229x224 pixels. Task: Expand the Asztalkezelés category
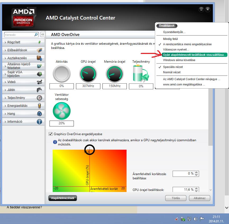[23, 58]
